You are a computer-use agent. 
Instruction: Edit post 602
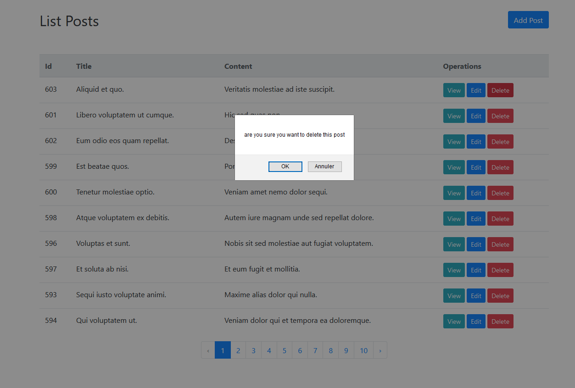pos(476,142)
